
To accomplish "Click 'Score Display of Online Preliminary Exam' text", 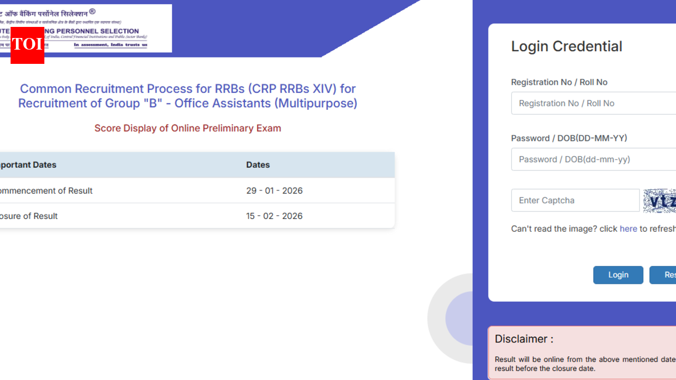I will coord(188,128).
